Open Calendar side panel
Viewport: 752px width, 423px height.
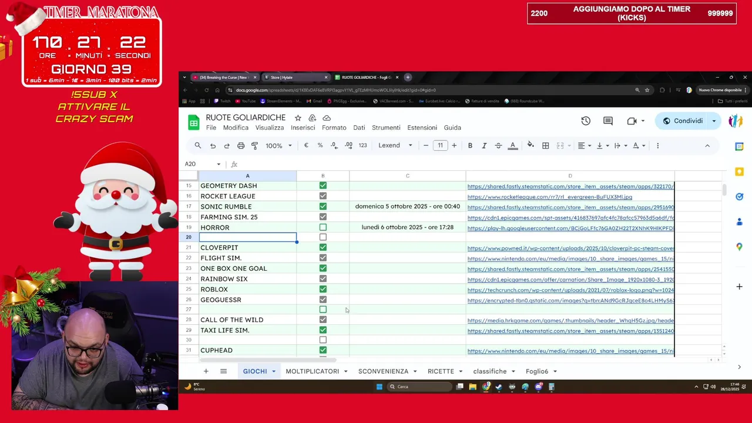coord(739,146)
